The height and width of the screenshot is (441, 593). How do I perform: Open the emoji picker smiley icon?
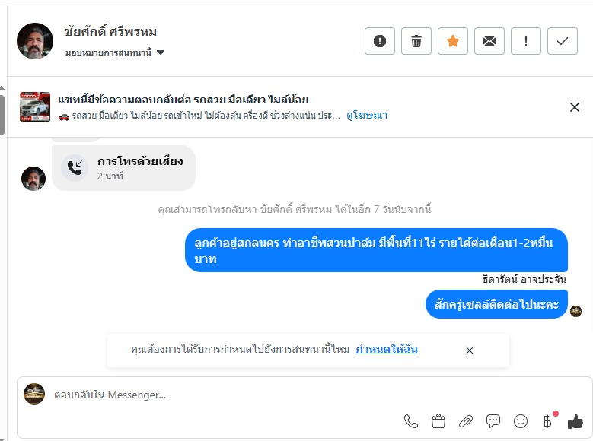click(521, 420)
